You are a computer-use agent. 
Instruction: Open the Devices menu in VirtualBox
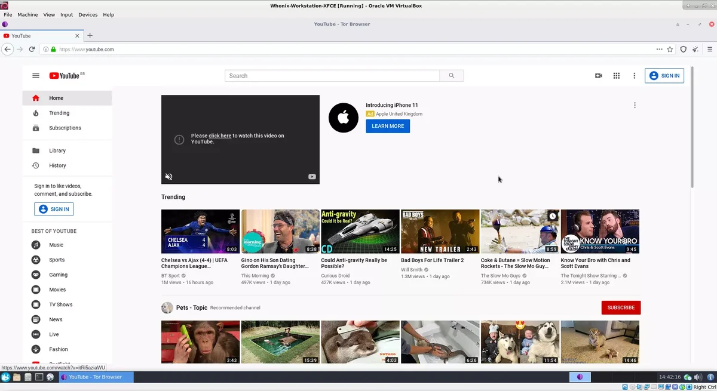(x=88, y=14)
